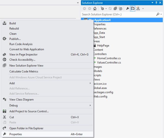Viewport: 164px width, 138px height.
Task: Select the packages.config file
Action: [103, 92]
